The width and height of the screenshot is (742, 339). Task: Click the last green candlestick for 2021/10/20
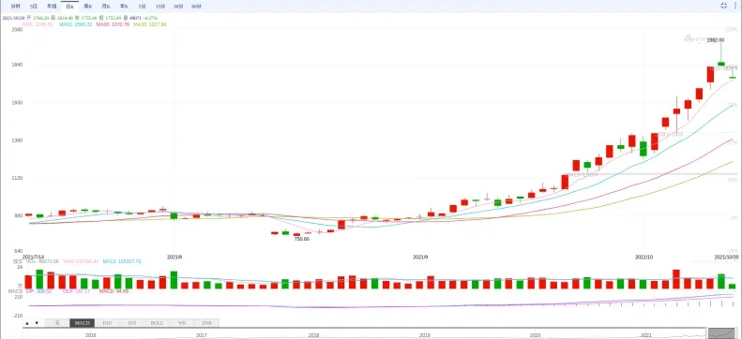point(733,78)
